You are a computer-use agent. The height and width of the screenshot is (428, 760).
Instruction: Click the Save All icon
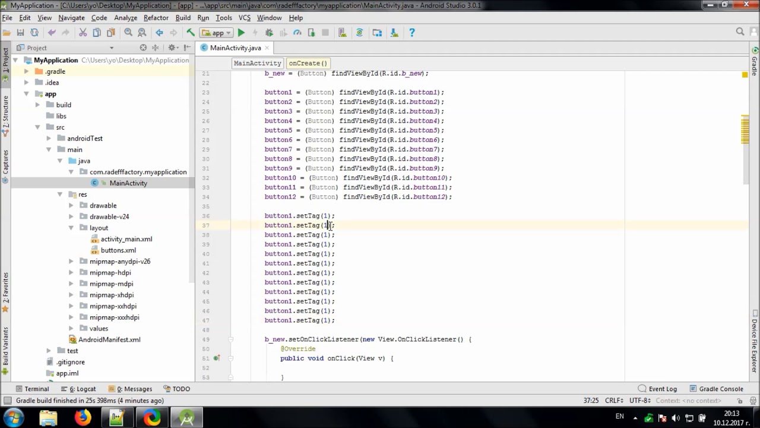pyautogui.click(x=20, y=33)
